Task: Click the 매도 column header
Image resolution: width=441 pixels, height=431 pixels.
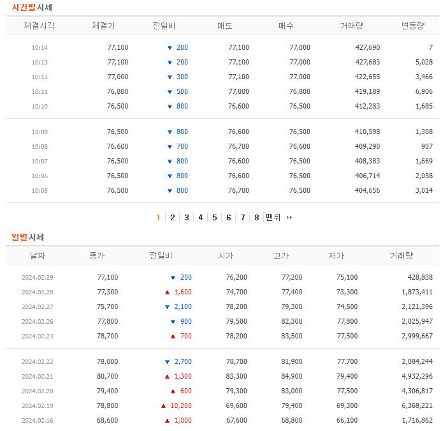Action: [x=225, y=26]
